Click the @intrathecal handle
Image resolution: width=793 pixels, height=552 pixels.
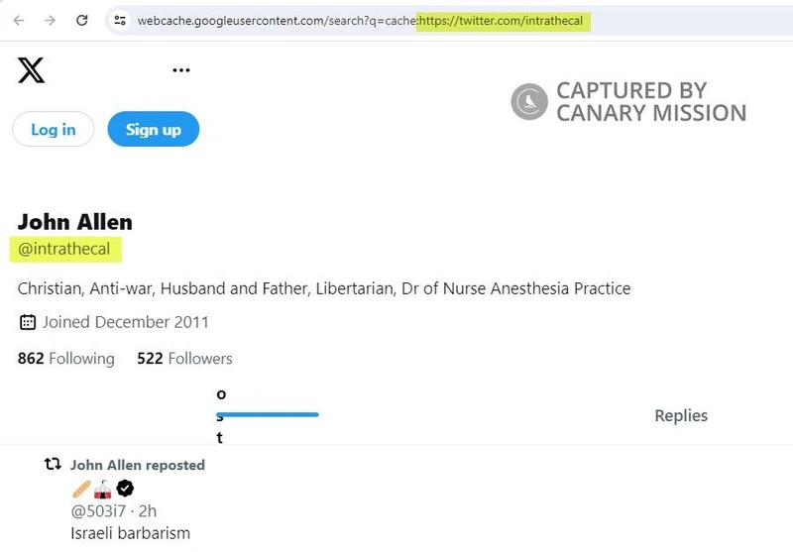click(x=63, y=249)
